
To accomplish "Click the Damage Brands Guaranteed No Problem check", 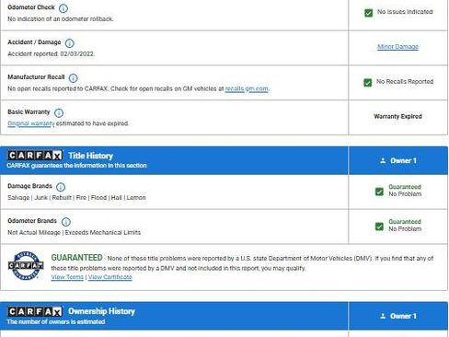I will click(x=379, y=192).
